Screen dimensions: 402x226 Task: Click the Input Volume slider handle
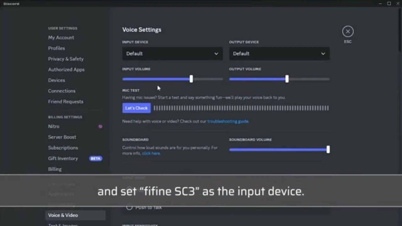pos(191,79)
